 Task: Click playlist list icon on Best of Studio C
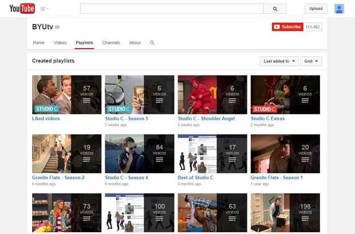coord(232,160)
